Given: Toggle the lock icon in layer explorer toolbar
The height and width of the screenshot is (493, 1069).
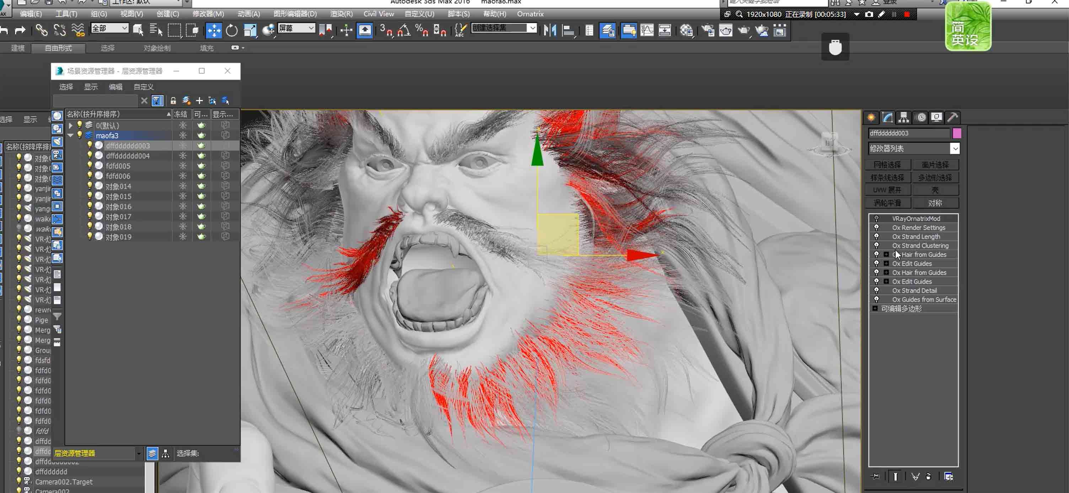Looking at the screenshot, I should coord(173,101).
